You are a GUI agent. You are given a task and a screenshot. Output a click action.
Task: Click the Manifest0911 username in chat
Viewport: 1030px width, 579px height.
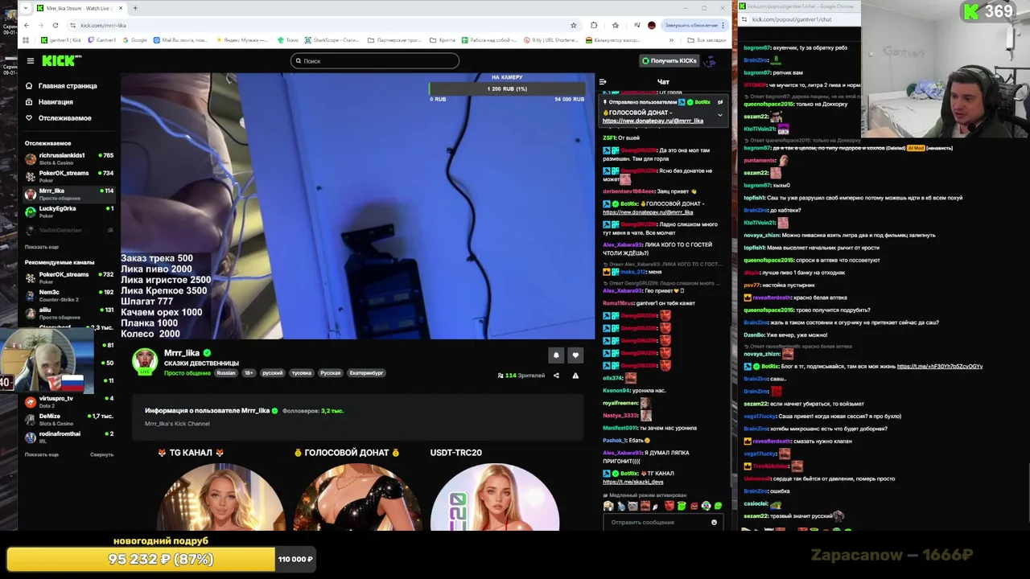point(620,428)
